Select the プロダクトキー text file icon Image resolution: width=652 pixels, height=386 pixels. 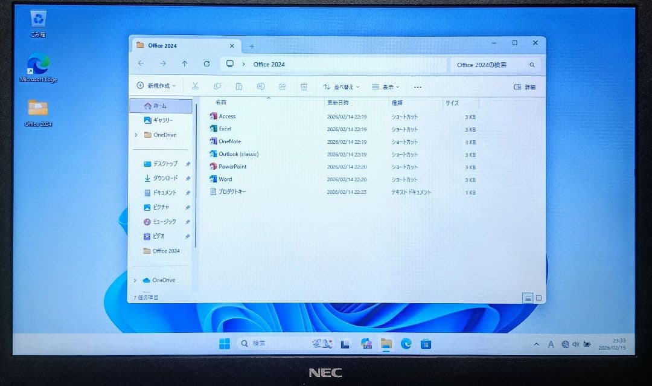[213, 191]
